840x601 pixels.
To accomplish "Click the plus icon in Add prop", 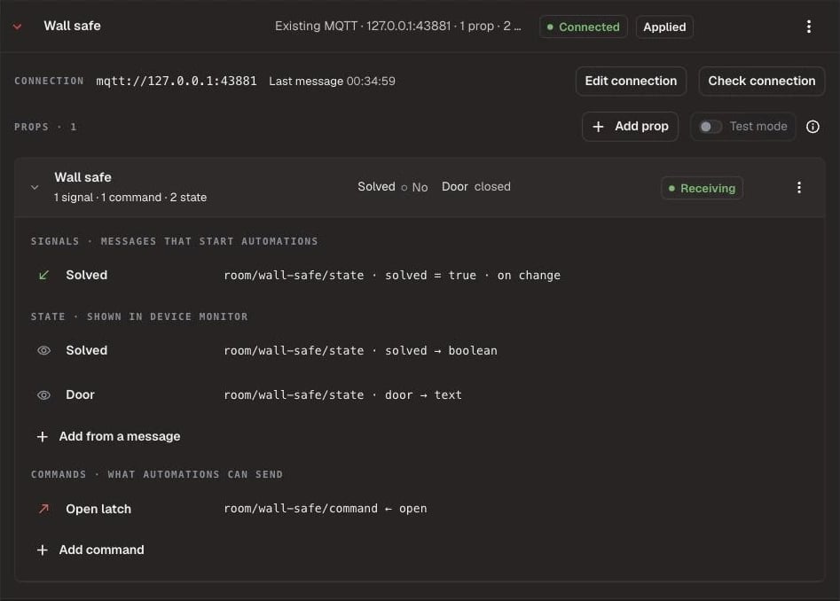I will tap(598, 126).
